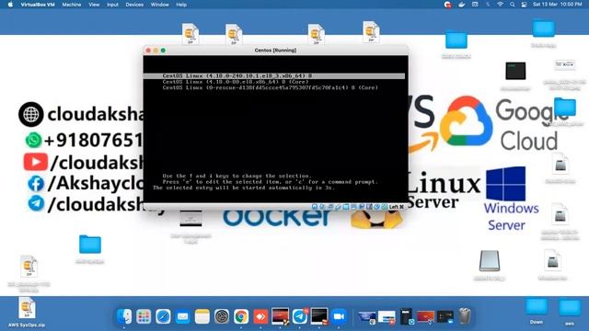This screenshot has height=331, width=589.
Task: Open the VirtualBox VM menu
Action: 38,5
